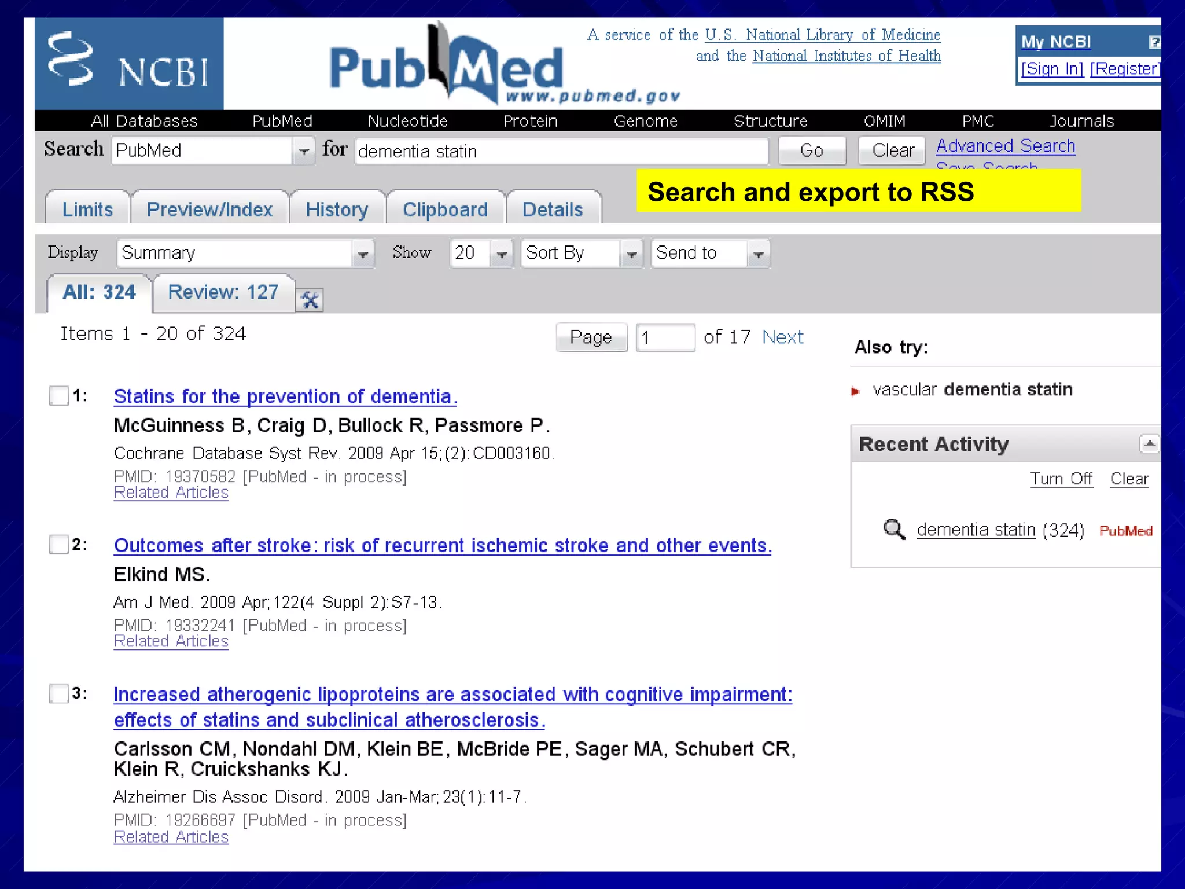Click the Clear button beside Go
The width and height of the screenshot is (1185, 889).
pyautogui.click(x=893, y=150)
